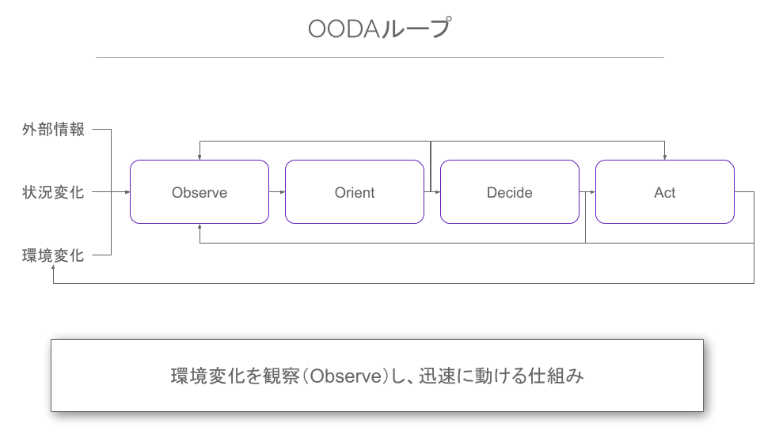
Task: Click the horizontal divider under the title
Action: click(x=379, y=57)
